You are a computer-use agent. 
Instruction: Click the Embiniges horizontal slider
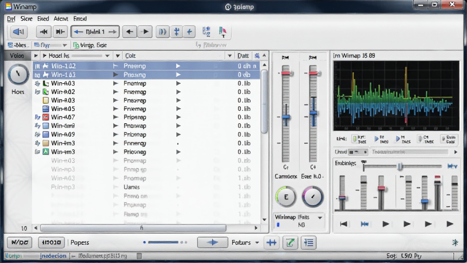coord(402,166)
